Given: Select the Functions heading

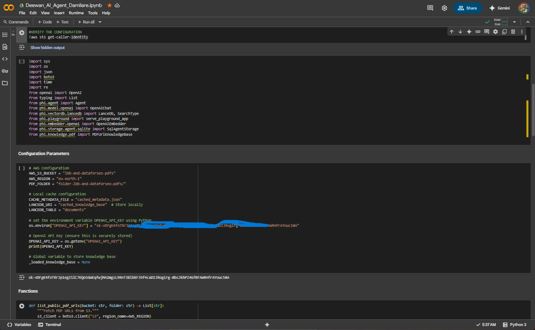Looking at the screenshot, I should pyautogui.click(x=28, y=291).
